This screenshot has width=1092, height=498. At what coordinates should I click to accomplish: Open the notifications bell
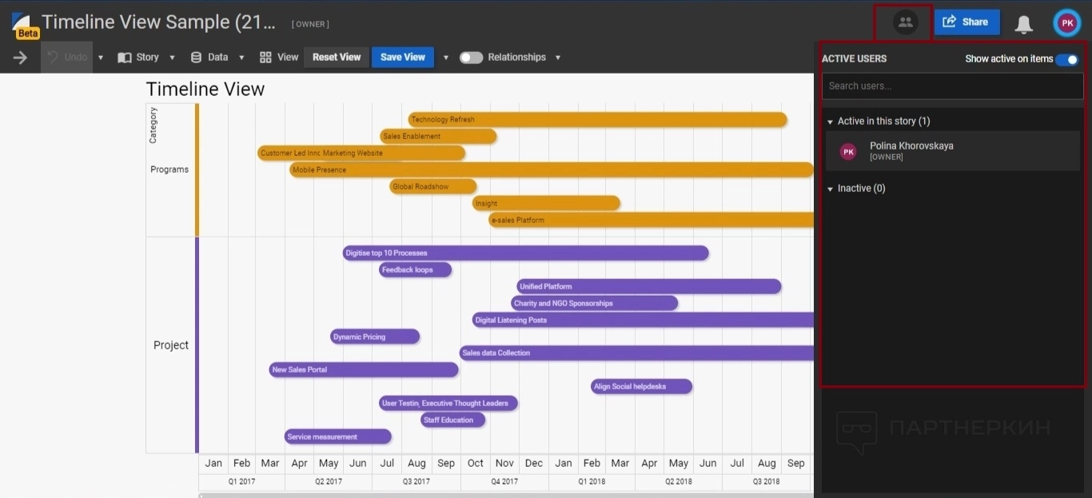[1024, 24]
